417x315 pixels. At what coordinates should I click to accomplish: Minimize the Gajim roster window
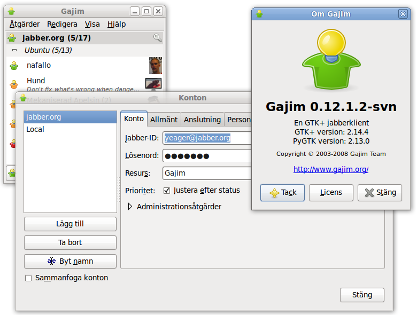tap(135, 11)
